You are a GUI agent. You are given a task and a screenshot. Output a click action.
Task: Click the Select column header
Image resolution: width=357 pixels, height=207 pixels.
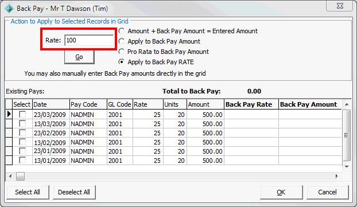pyautogui.click(x=22, y=104)
